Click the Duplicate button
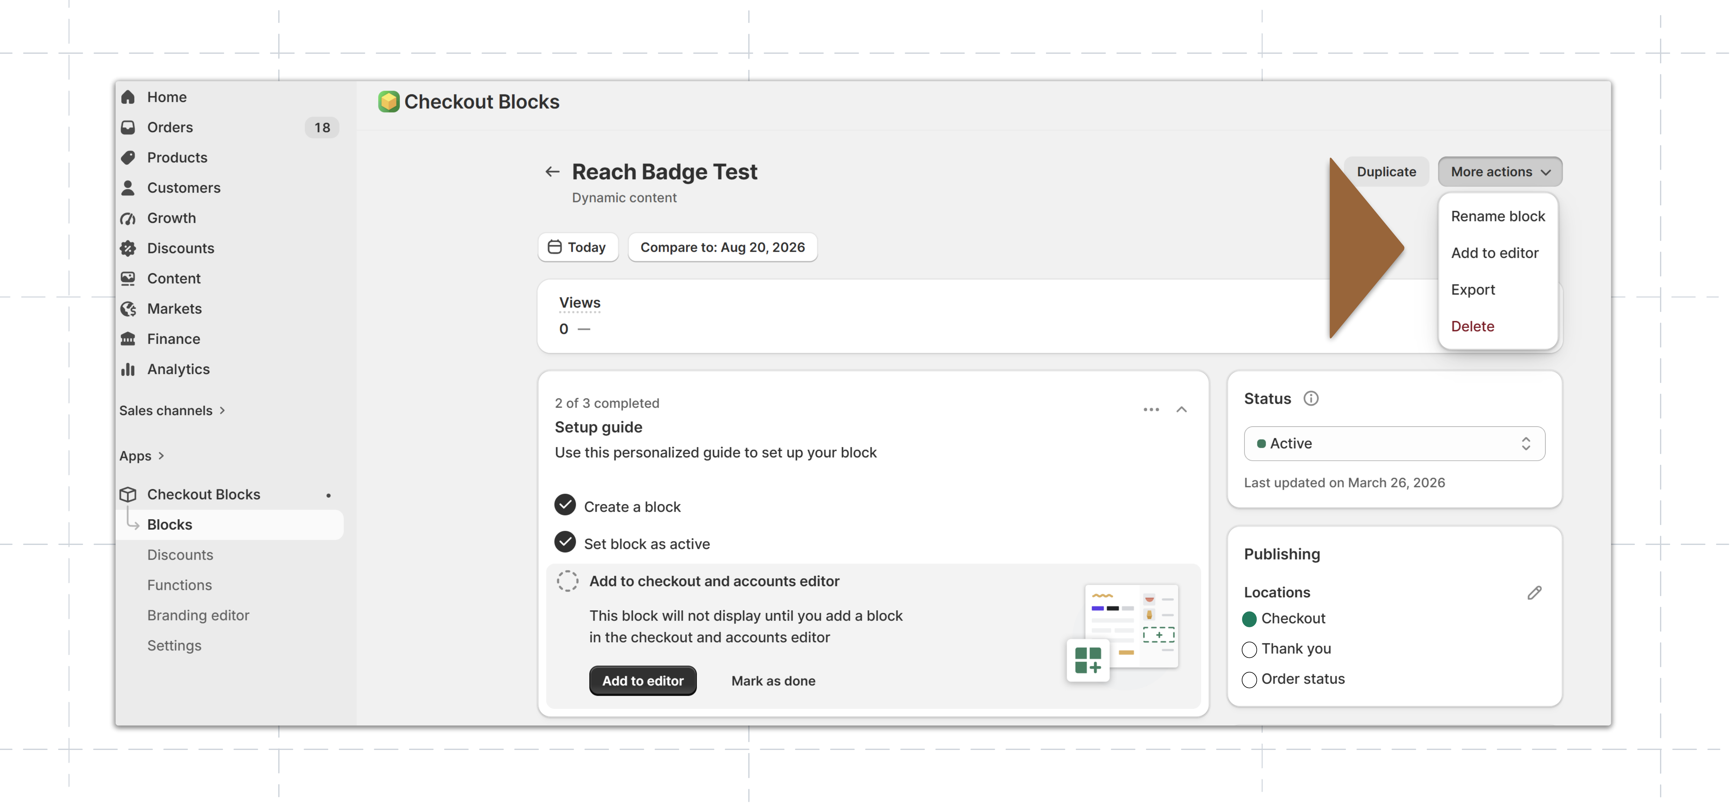The width and height of the screenshot is (1732, 810). pyautogui.click(x=1386, y=172)
